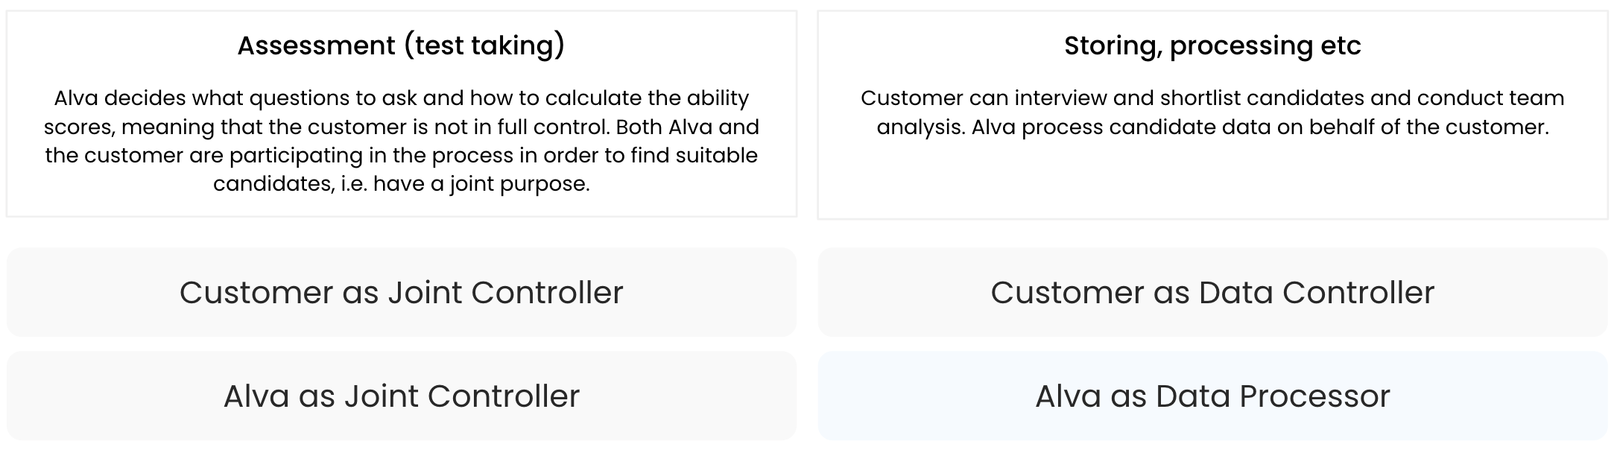Click the Assessment (test taking) heading
This screenshot has height=450, width=1617.
(401, 45)
